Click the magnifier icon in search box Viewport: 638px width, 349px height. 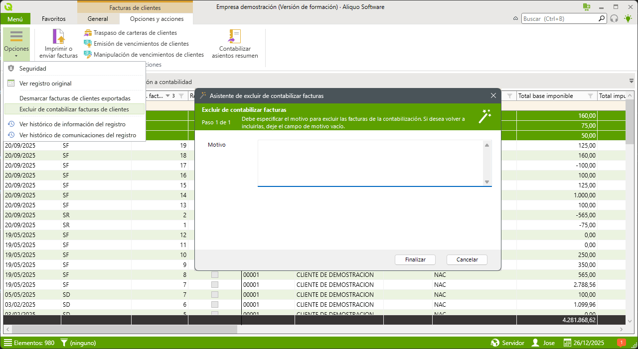pos(602,19)
